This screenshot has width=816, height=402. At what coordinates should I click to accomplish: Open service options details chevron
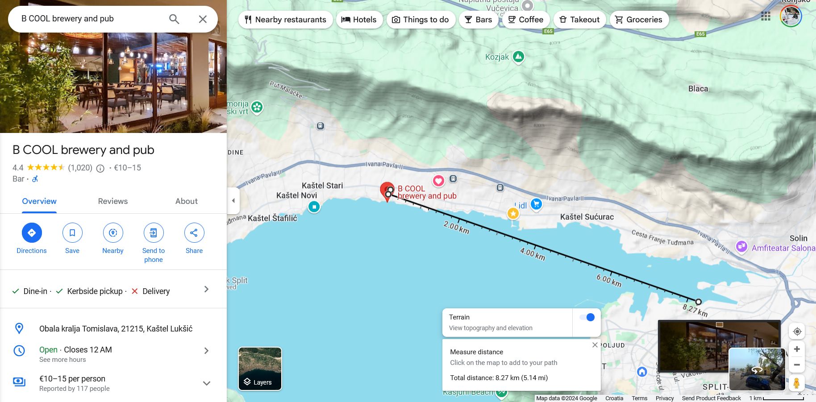click(206, 290)
